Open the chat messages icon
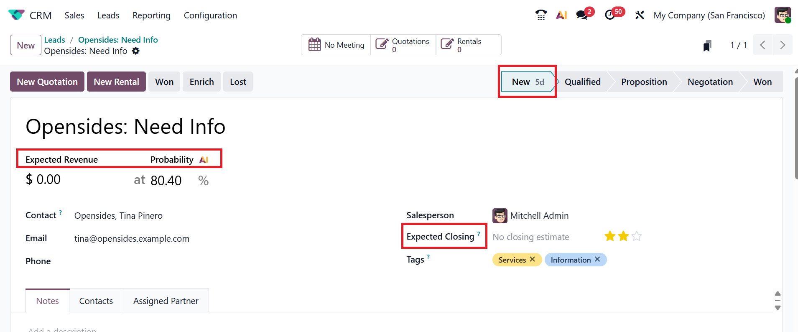The width and height of the screenshot is (798, 332). pyautogui.click(x=582, y=15)
